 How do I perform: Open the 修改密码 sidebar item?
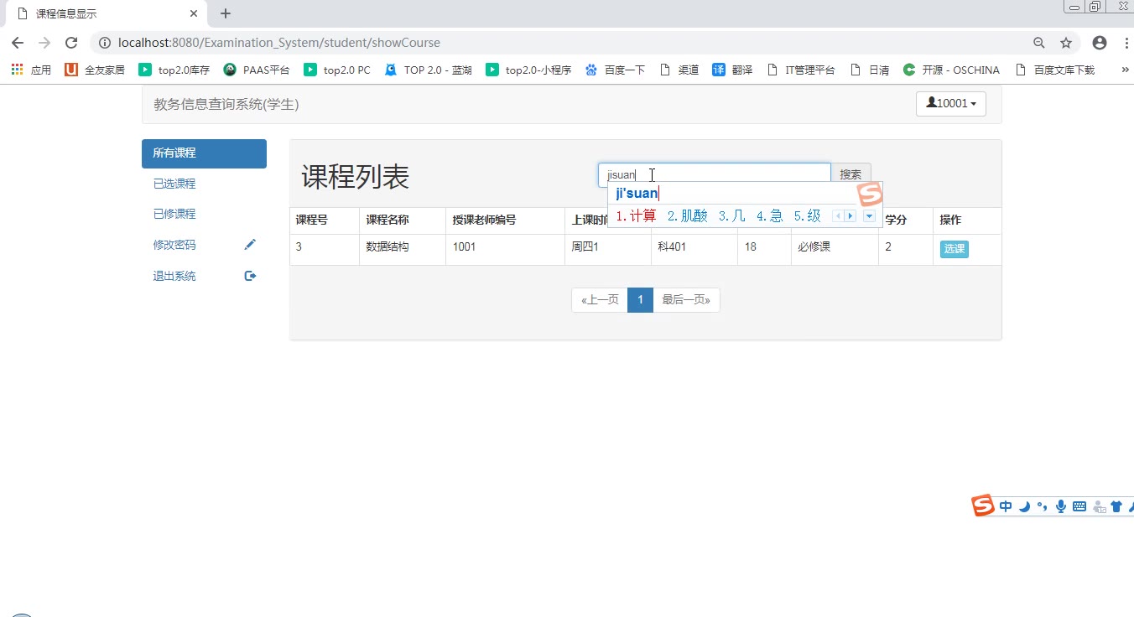174,245
